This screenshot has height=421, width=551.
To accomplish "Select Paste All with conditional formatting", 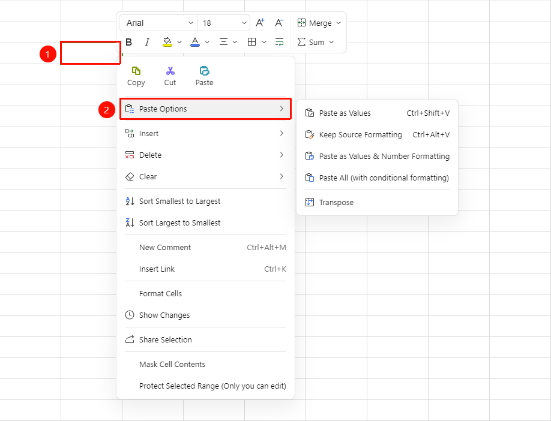I will click(377, 178).
